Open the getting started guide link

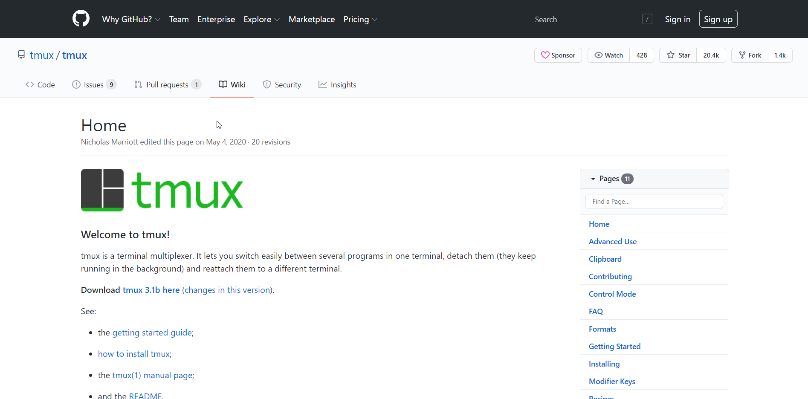point(152,332)
